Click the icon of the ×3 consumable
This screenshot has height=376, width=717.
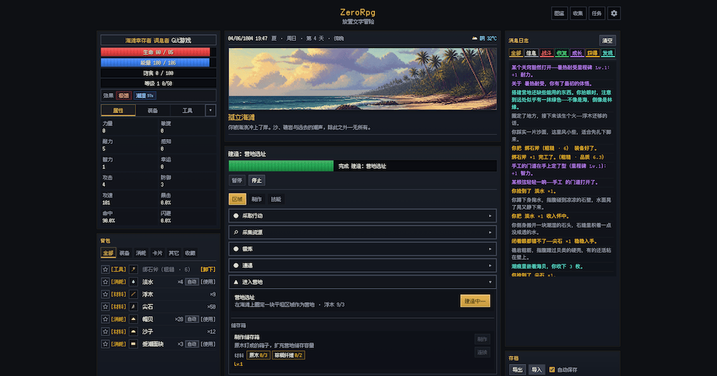click(133, 344)
